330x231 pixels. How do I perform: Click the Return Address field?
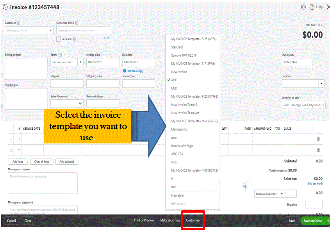click(x=103, y=104)
